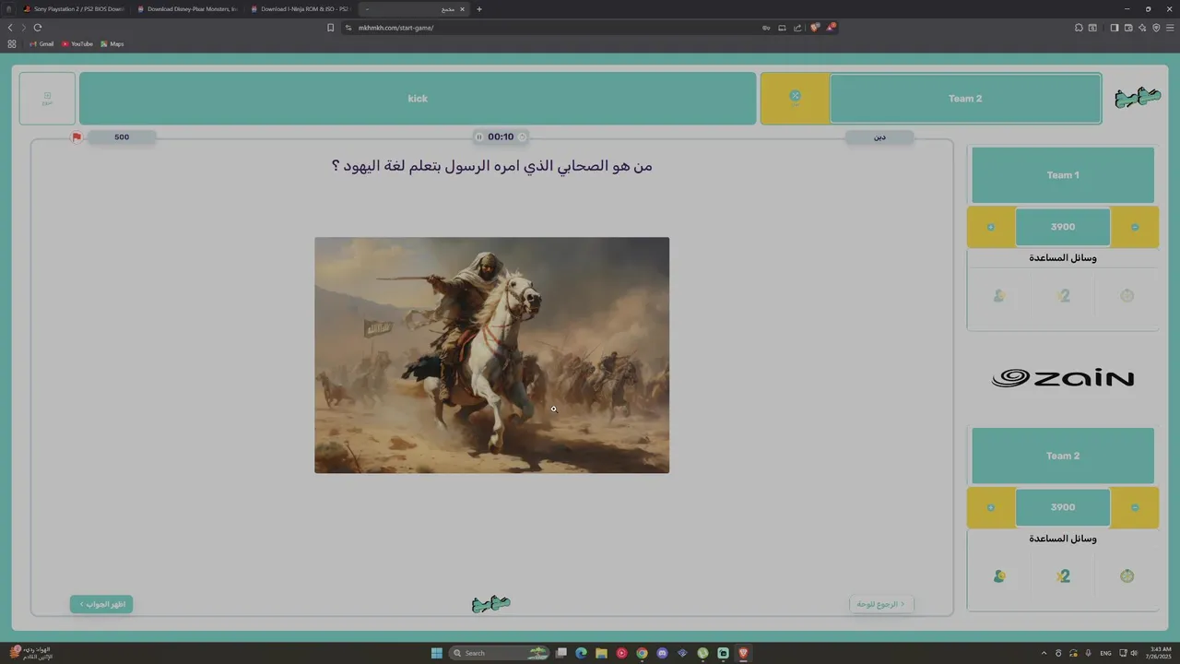Viewport: 1180px width, 664px height.
Task: Pause the question countdown timer
Action: point(478,136)
